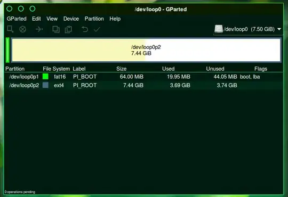Select the /dev/loop0p2 7.44 GiB graphical block
This screenshot has height=197, width=288.
click(146, 50)
